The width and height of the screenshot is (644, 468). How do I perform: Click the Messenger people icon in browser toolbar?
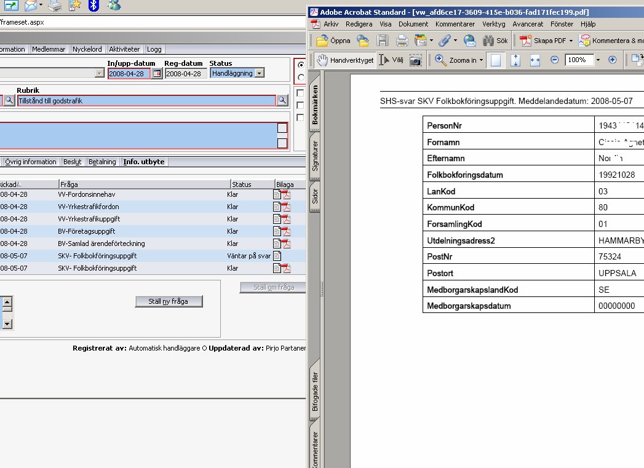114,6
